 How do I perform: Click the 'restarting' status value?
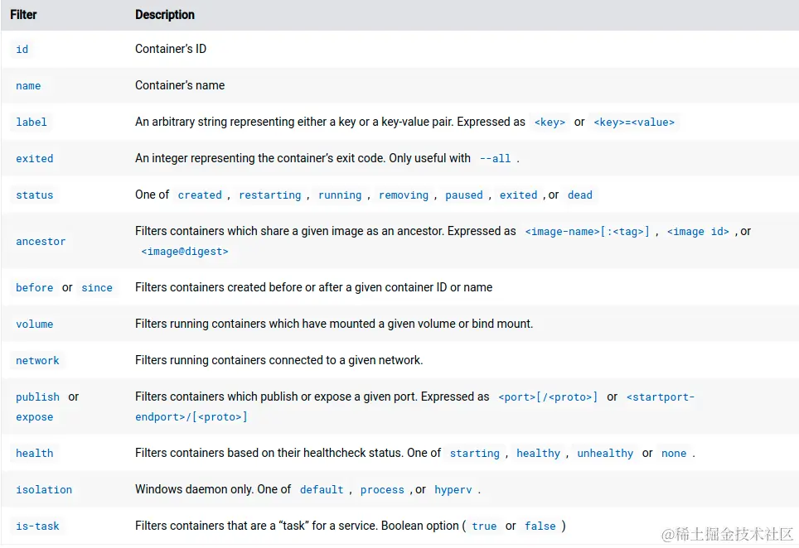(270, 195)
